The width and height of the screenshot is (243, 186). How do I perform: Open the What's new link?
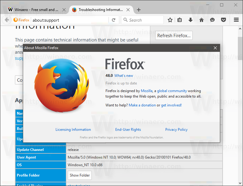pyautogui.click(x=123, y=76)
